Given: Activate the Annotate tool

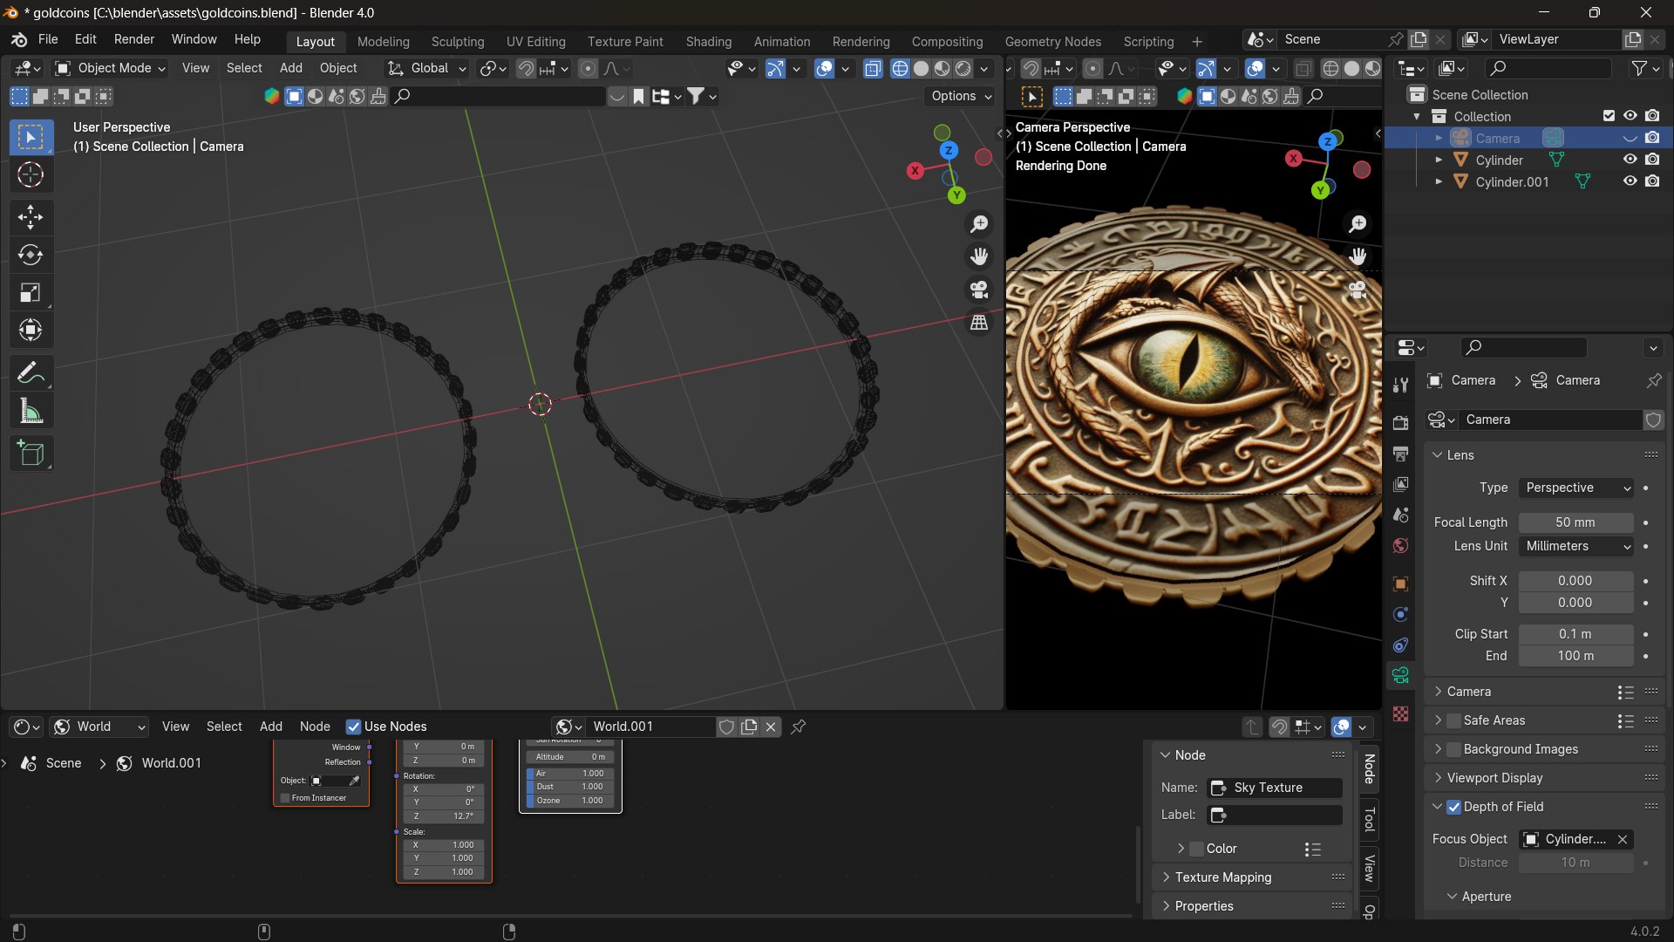Looking at the screenshot, I should tap(31, 372).
